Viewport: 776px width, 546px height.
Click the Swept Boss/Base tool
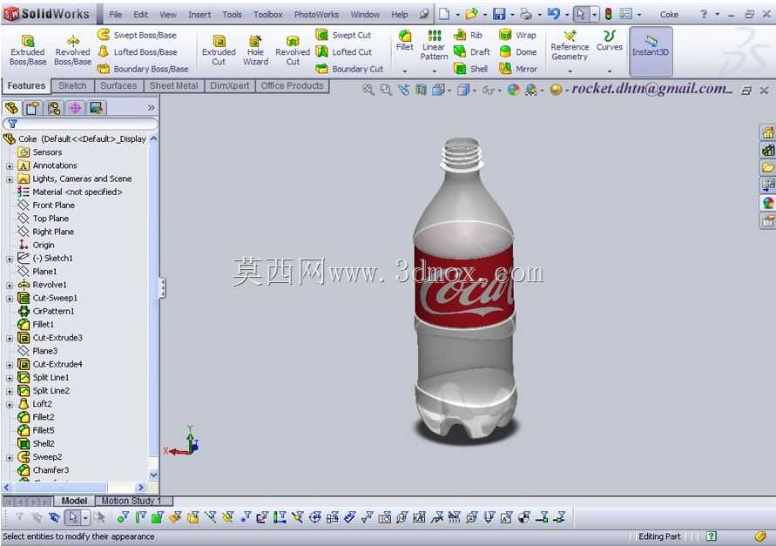(x=137, y=35)
